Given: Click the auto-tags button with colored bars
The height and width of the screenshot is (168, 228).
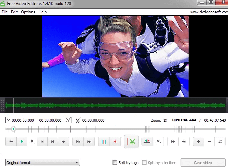Looking at the screenshot, I should tap(104, 141).
